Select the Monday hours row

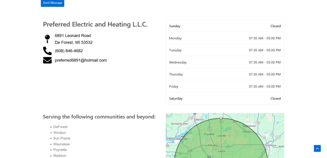[225, 38]
